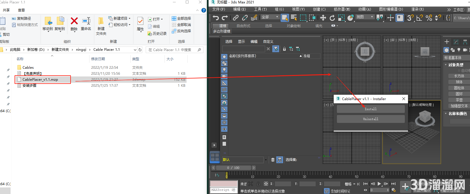Viewport: 470px width, 194px height.
Task: Open the 编辑(E) menu in 3ds Max
Action: tap(239, 9)
